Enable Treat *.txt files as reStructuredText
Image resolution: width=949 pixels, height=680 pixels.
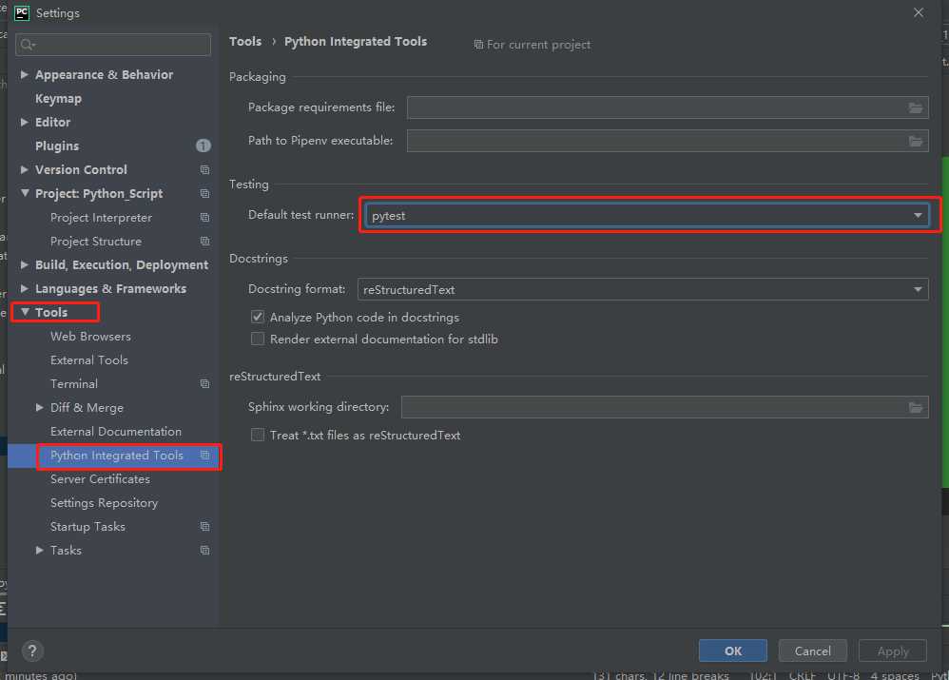pyautogui.click(x=258, y=435)
